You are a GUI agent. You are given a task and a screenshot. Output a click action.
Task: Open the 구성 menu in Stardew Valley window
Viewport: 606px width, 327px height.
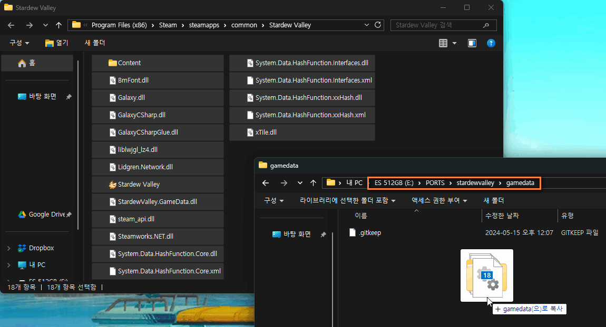[x=19, y=43]
